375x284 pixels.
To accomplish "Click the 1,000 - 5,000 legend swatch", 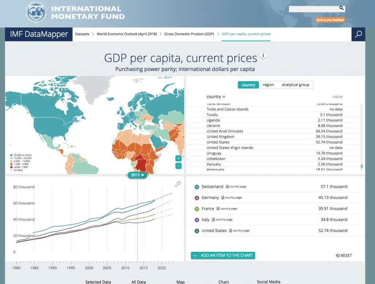I will click(x=11, y=164).
